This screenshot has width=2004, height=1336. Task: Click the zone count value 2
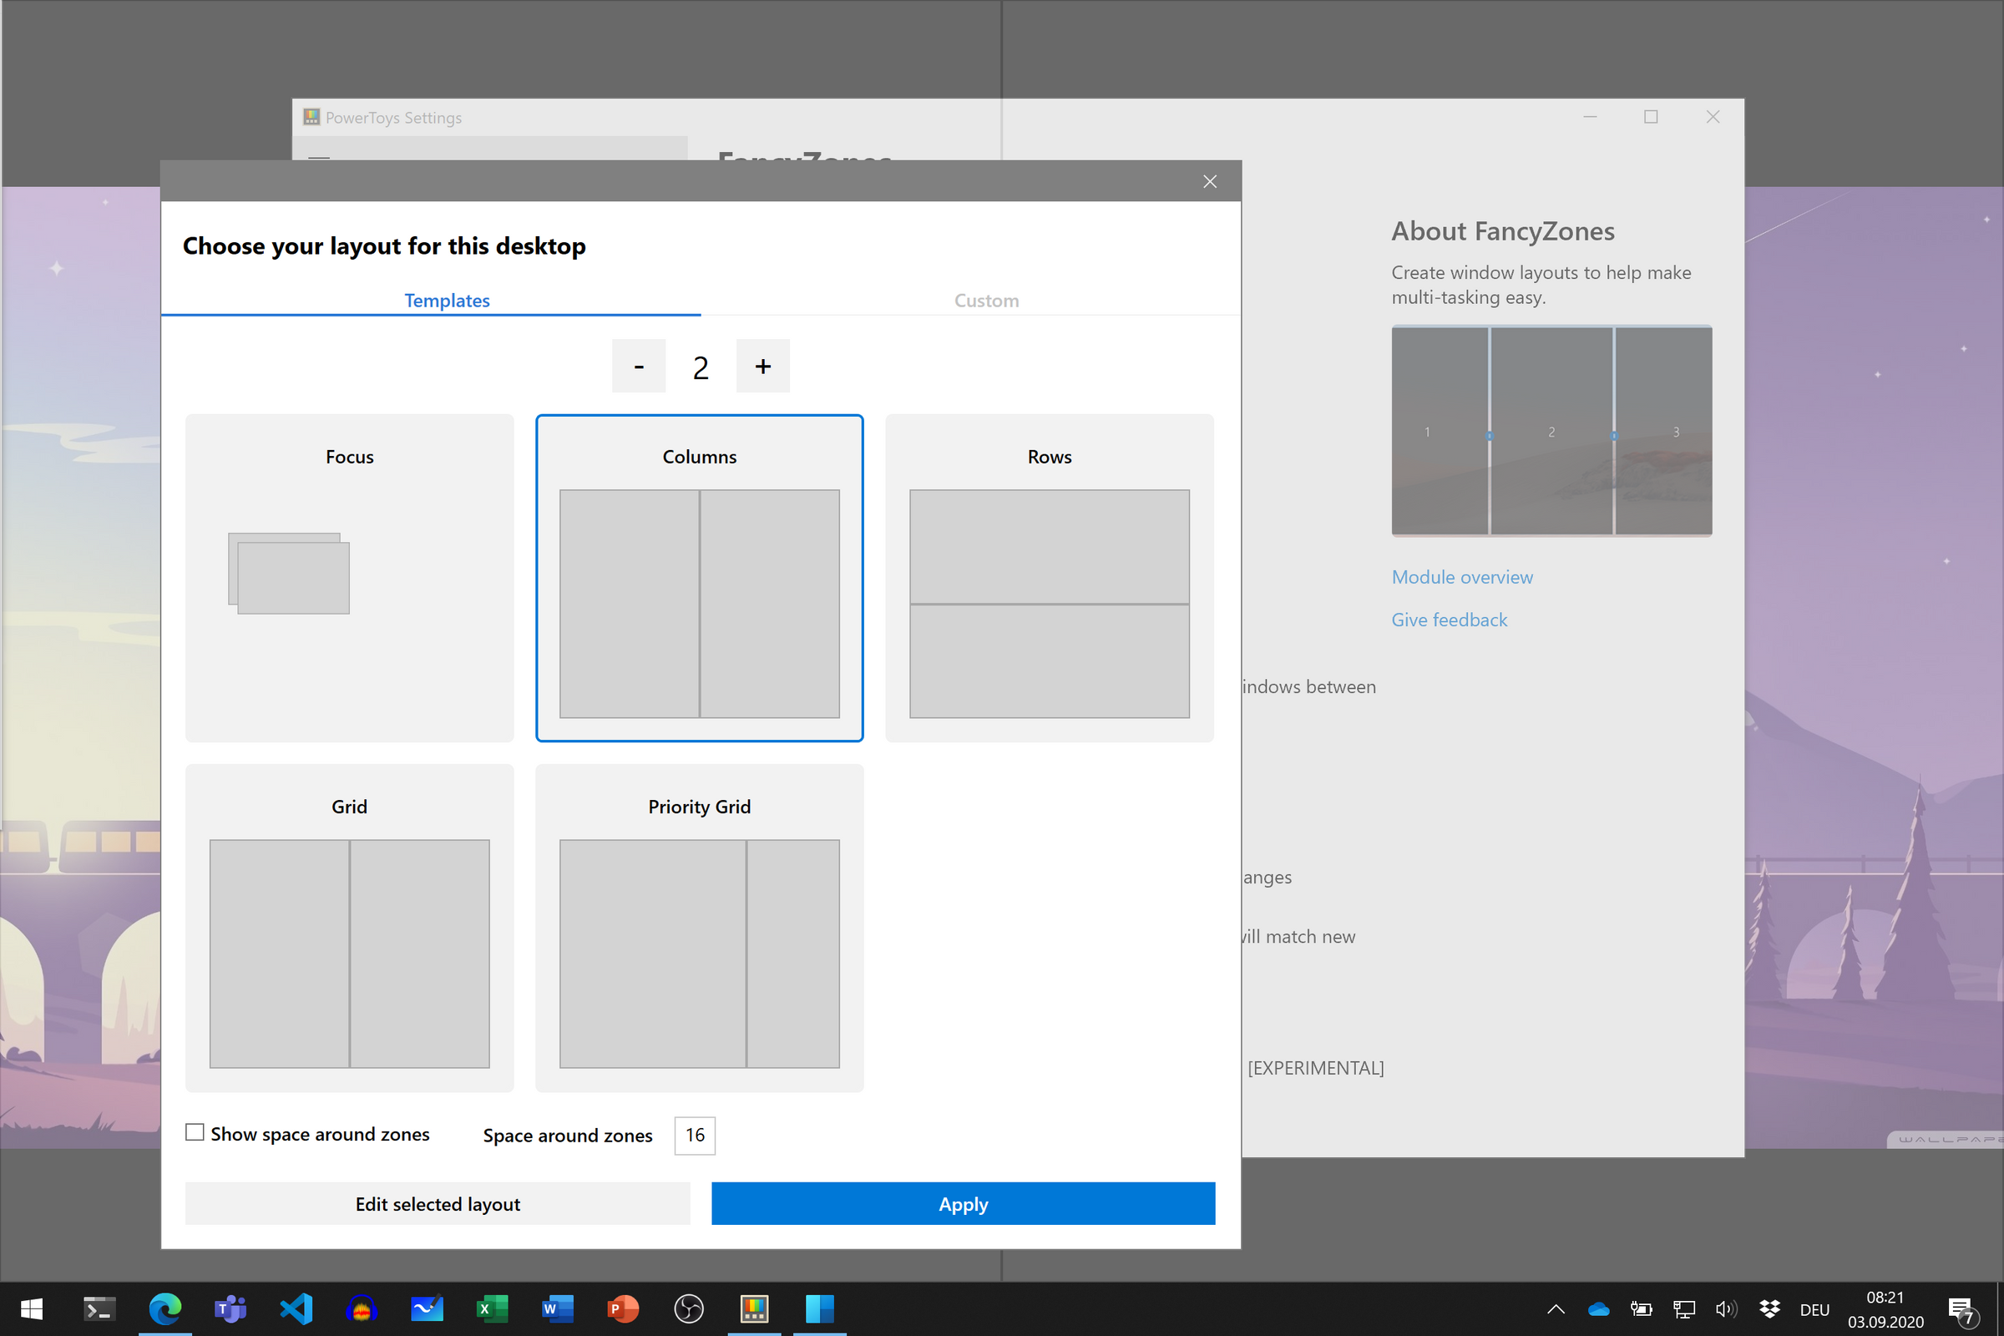(x=701, y=367)
